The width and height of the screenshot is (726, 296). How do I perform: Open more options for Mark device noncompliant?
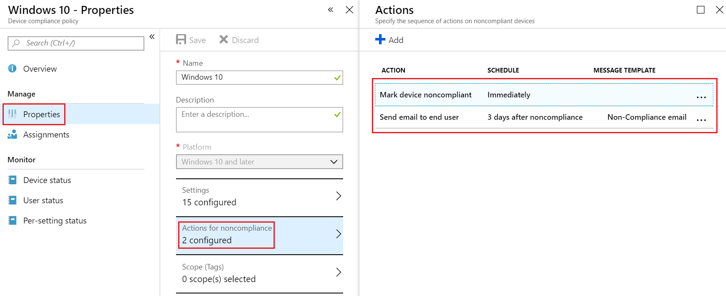tap(701, 97)
